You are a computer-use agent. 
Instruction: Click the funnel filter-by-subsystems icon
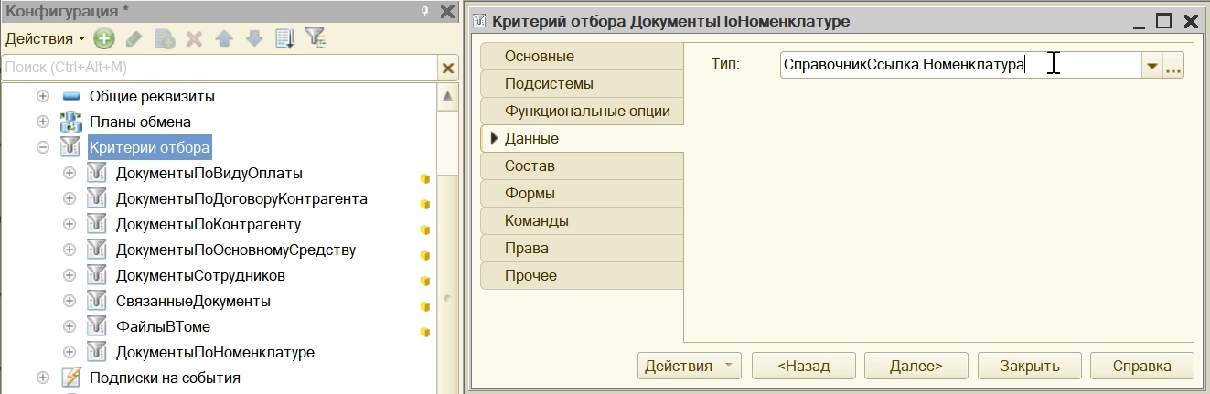coord(316,38)
